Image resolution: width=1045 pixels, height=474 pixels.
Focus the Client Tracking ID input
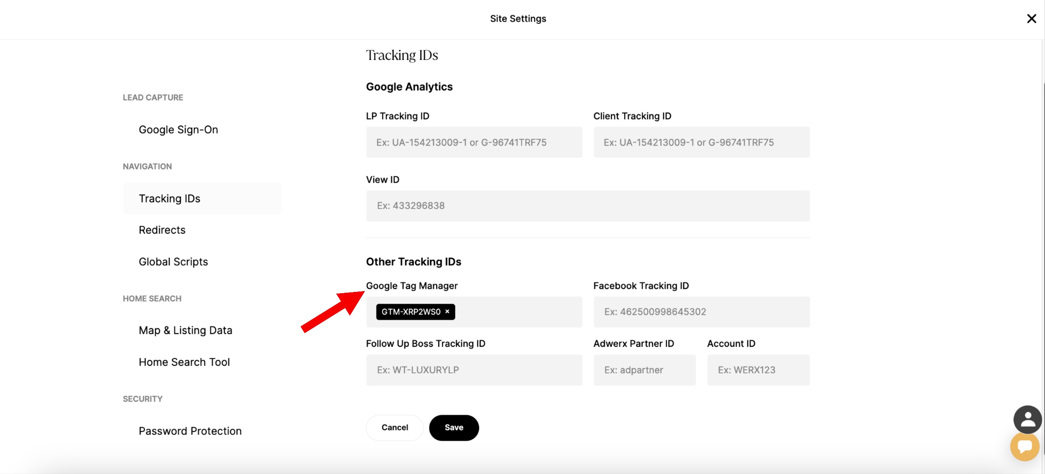pyautogui.click(x=701, y=142)
